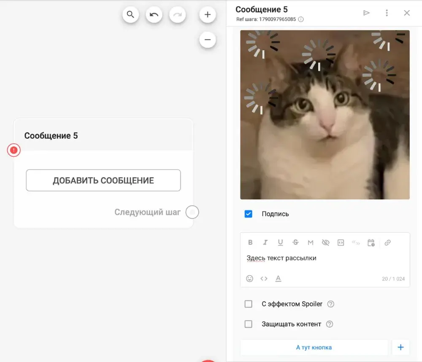Add a new button with the blue plus
This screenshot has height=362, width=422.
coord(400,347)
